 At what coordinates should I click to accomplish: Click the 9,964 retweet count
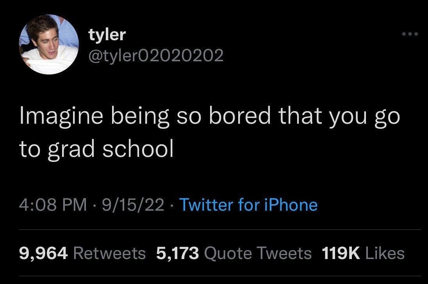click(x=44, y=254)
